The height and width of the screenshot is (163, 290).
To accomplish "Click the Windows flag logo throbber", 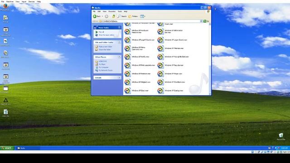I will click(x=208, y=12).
